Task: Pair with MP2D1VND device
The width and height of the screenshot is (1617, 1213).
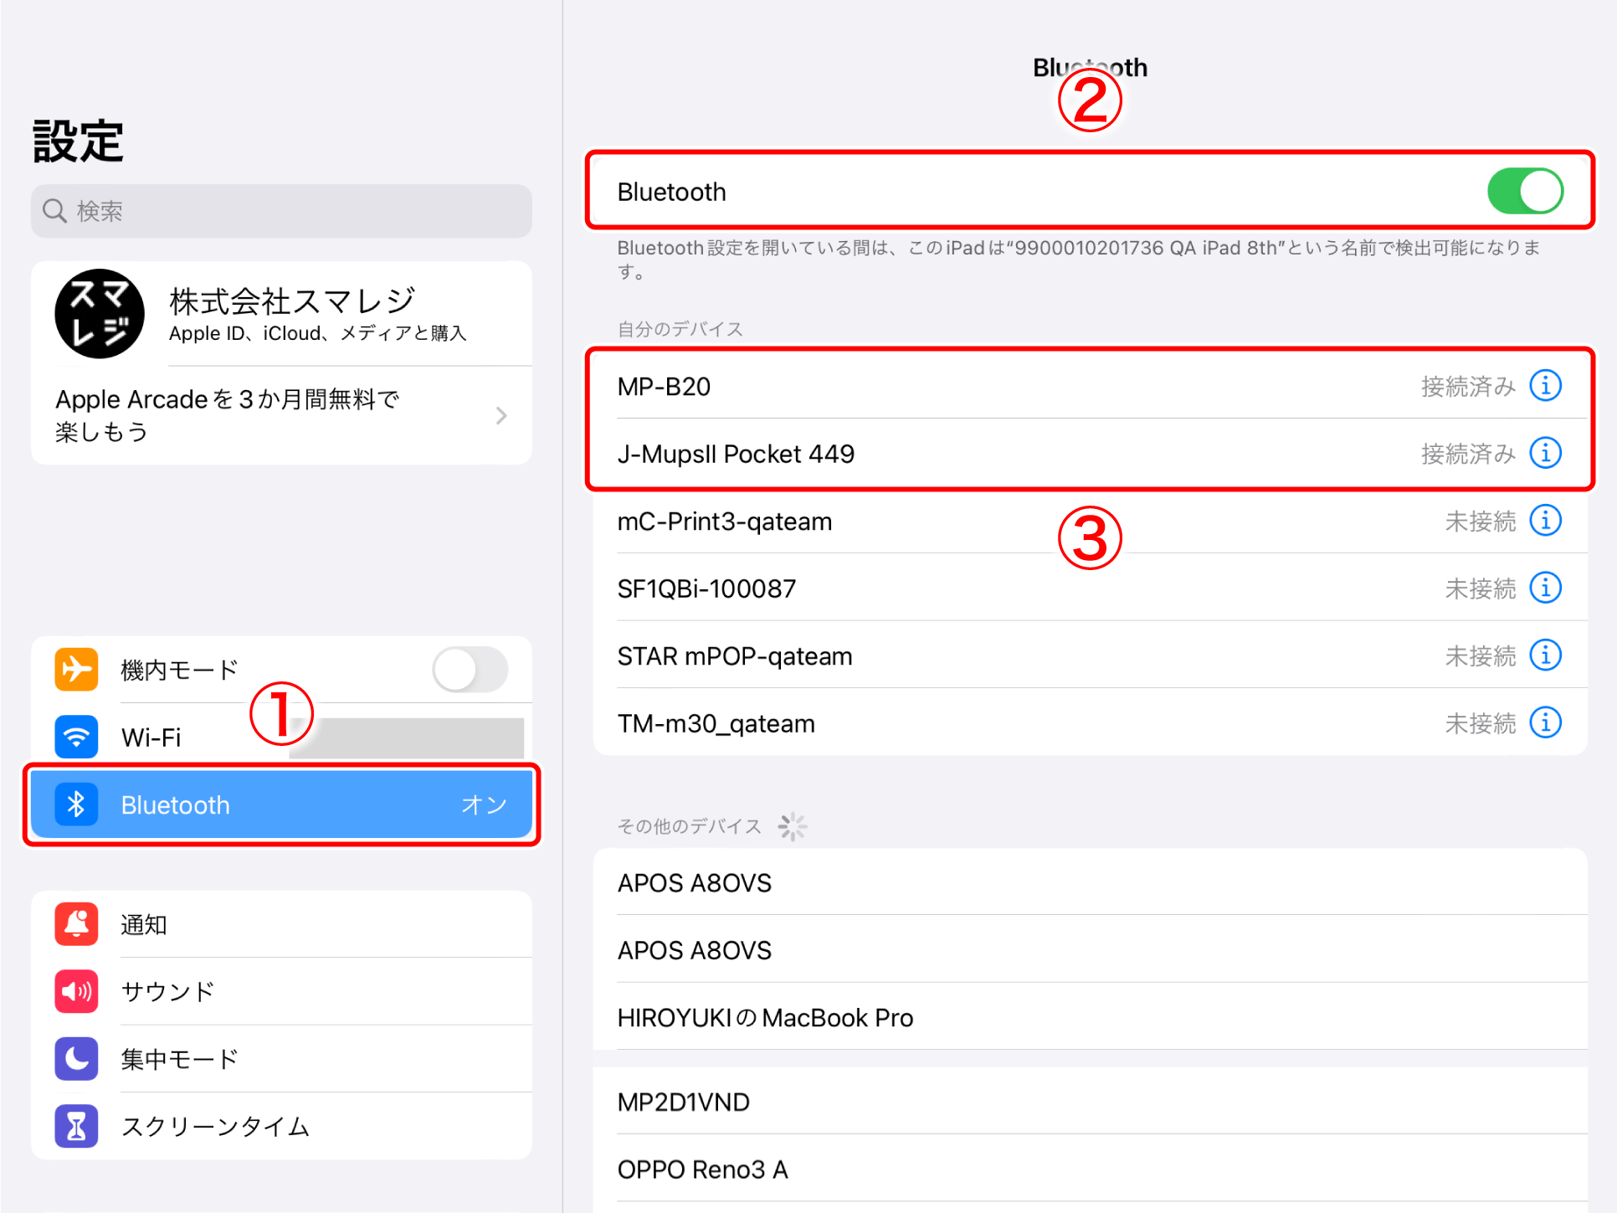Action: [1090, 1102]
